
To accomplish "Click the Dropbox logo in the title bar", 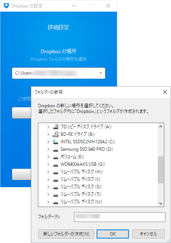I will 6,6.
